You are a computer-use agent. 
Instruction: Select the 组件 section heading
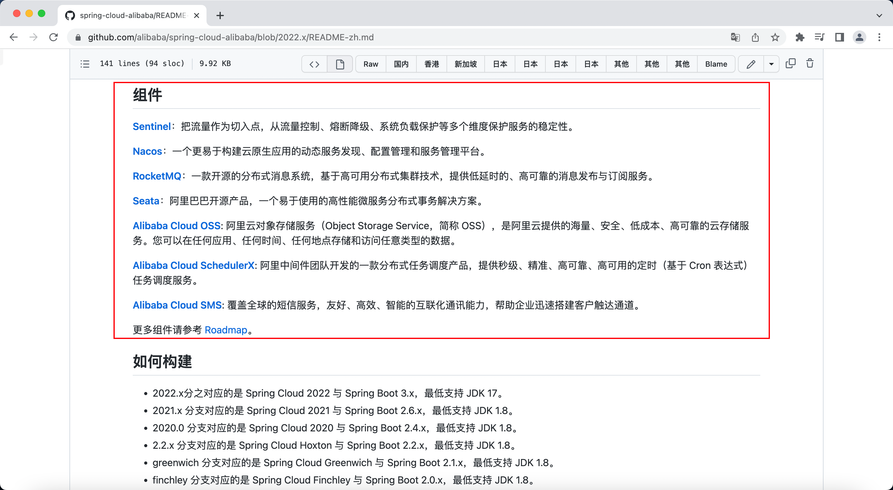tap(147, 95)
